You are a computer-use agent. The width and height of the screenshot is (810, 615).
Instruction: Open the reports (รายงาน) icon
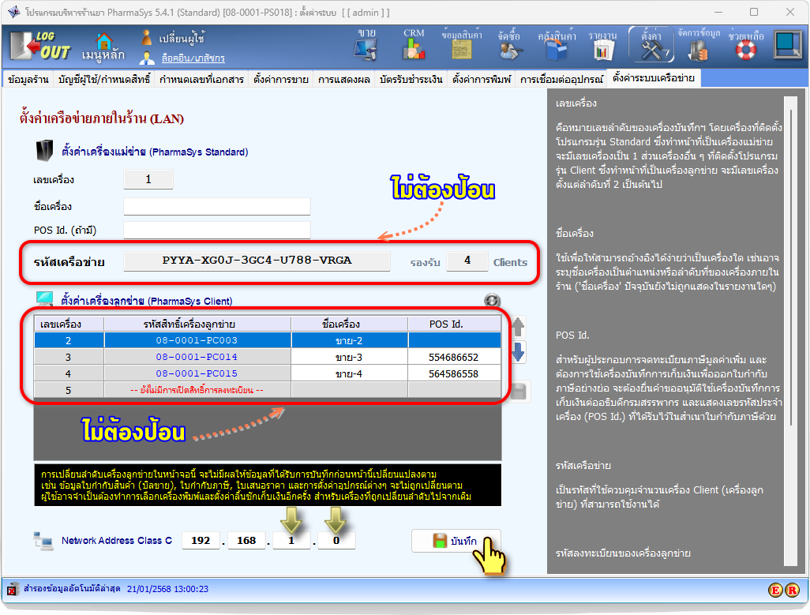(x=603, y=46)
